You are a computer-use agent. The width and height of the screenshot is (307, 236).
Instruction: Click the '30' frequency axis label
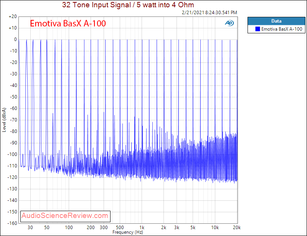[x=30, y=228]
